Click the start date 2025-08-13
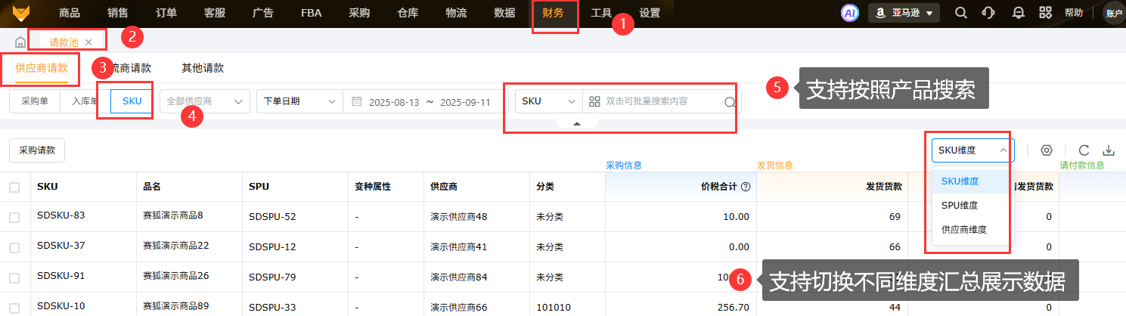This screenshot has height=316, width=1126. point(394,101)
